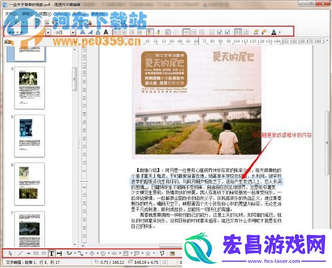
Task: Expand the Symbol Shapes dropdown arrow
Action: (x=108, y=253)
